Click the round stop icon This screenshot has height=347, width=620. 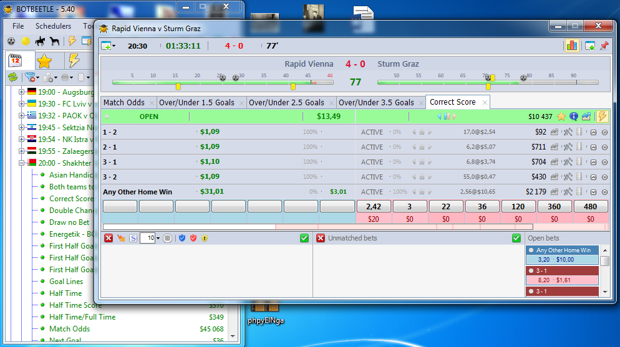[x=168, y=238]
